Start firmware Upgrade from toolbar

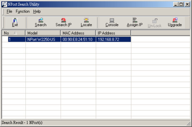coord(175,23)
